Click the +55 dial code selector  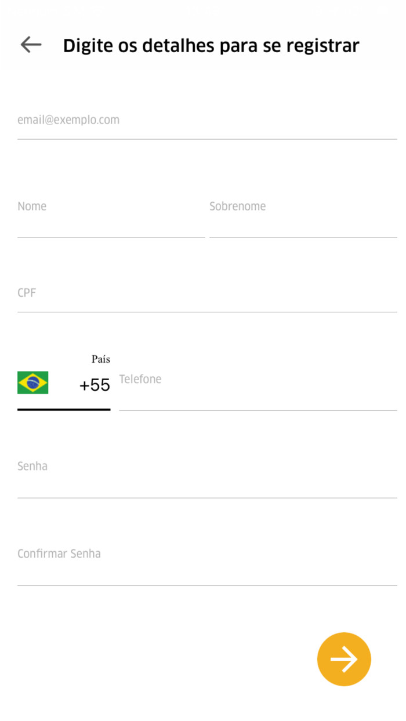coord(95,384)
